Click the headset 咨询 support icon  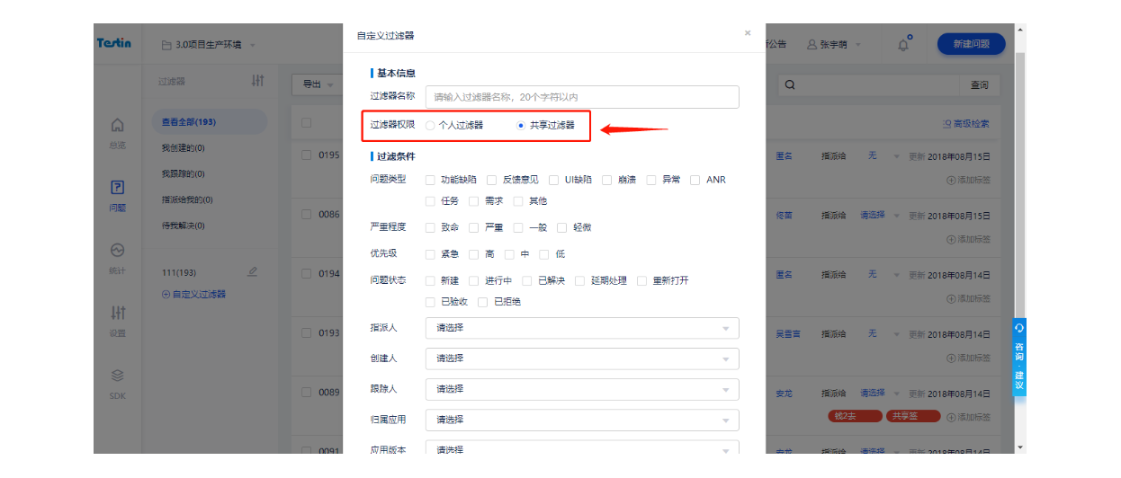tap(1019, 329)
